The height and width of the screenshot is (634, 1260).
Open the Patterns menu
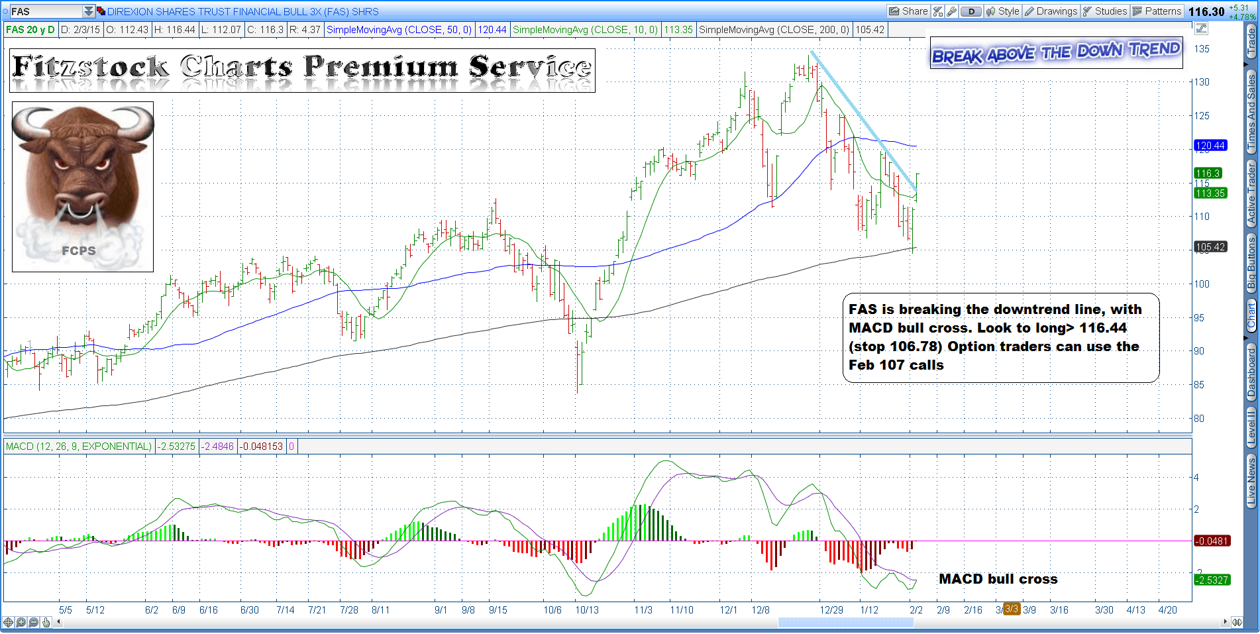tap(1157, 11)
